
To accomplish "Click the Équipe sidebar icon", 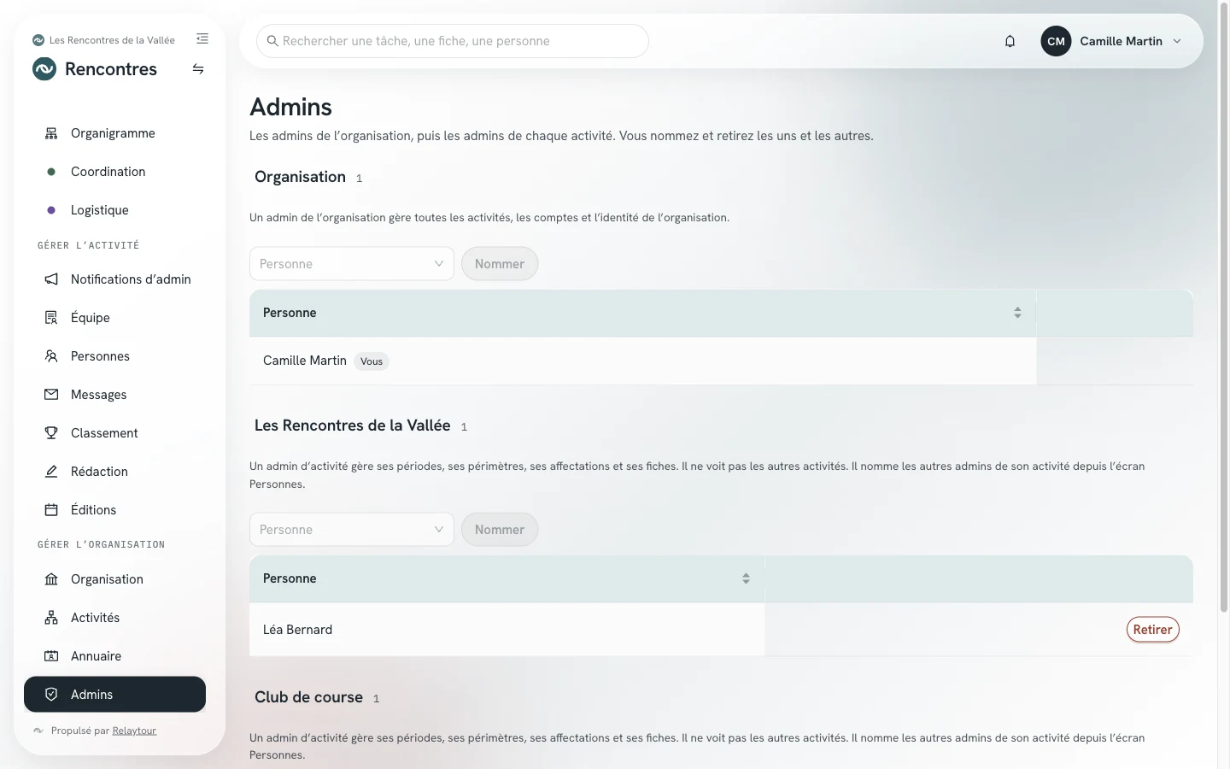I will (x=51, y=318).
